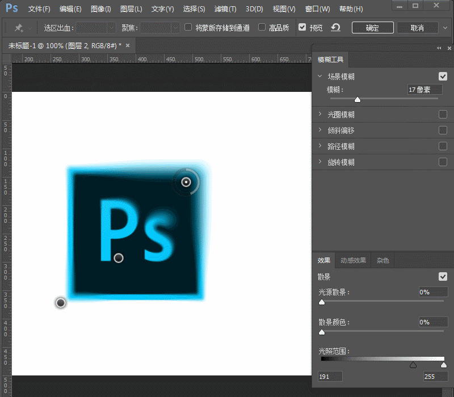This screenshot has width=454, height=397.
Task: Switch to the 动感效果 tab
Action: [353, 261]
